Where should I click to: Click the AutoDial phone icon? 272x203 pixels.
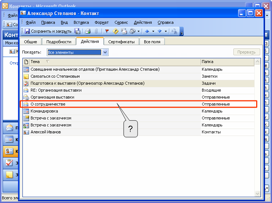point(133,31)
